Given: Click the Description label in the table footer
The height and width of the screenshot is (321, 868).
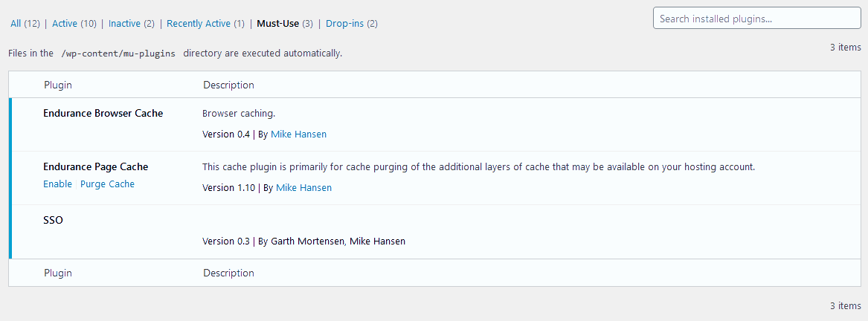Looking at the screenshot, I should click(x=228, y=273).
